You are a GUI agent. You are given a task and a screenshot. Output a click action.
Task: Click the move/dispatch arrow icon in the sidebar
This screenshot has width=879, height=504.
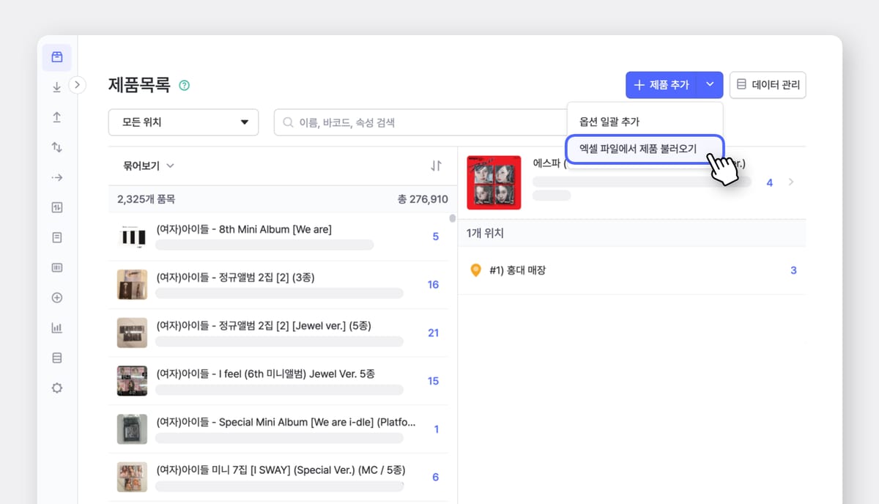[56, 177]
